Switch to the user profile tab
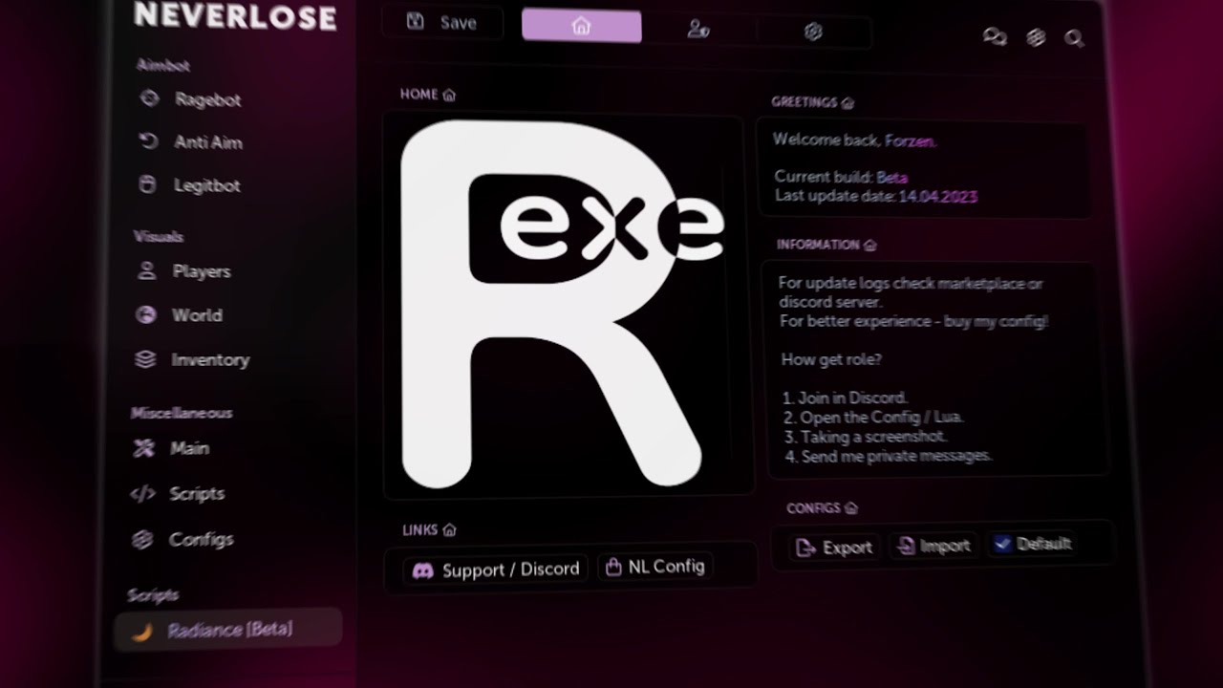Image resolution: width=1223 pixels, height=688 pixels. (697, 30)
